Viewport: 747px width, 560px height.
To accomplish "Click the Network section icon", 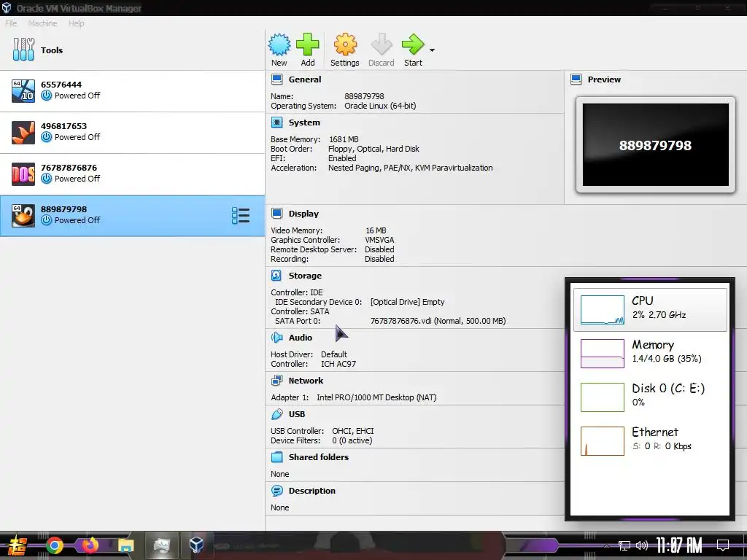I will [x=276, y=381].
